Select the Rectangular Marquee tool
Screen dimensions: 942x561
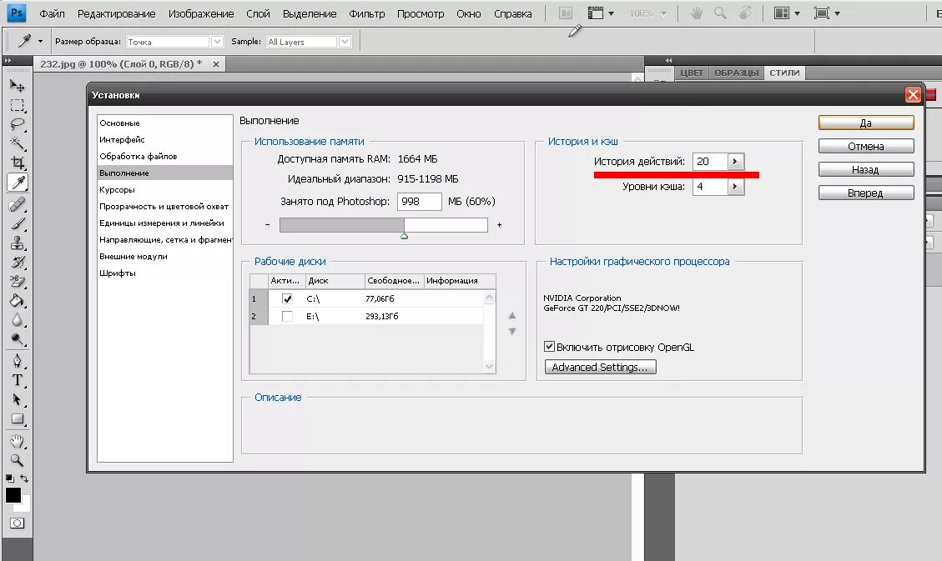click(17, 106)
